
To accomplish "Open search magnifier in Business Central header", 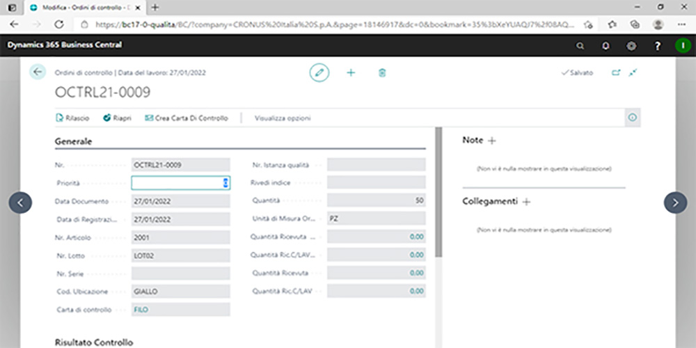I will [x=580, y=46].
